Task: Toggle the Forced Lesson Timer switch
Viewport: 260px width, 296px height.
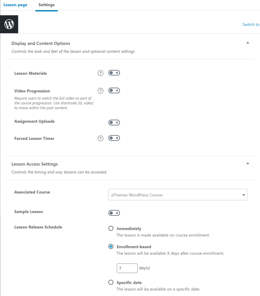Action: click(114, 138)
